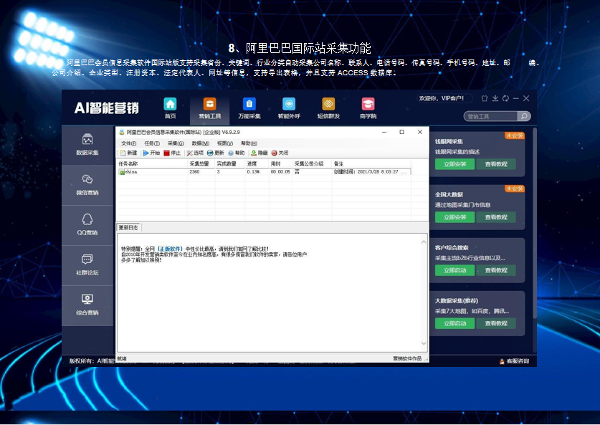Select the 营销工具 briefcase icon

click(210, 104)
